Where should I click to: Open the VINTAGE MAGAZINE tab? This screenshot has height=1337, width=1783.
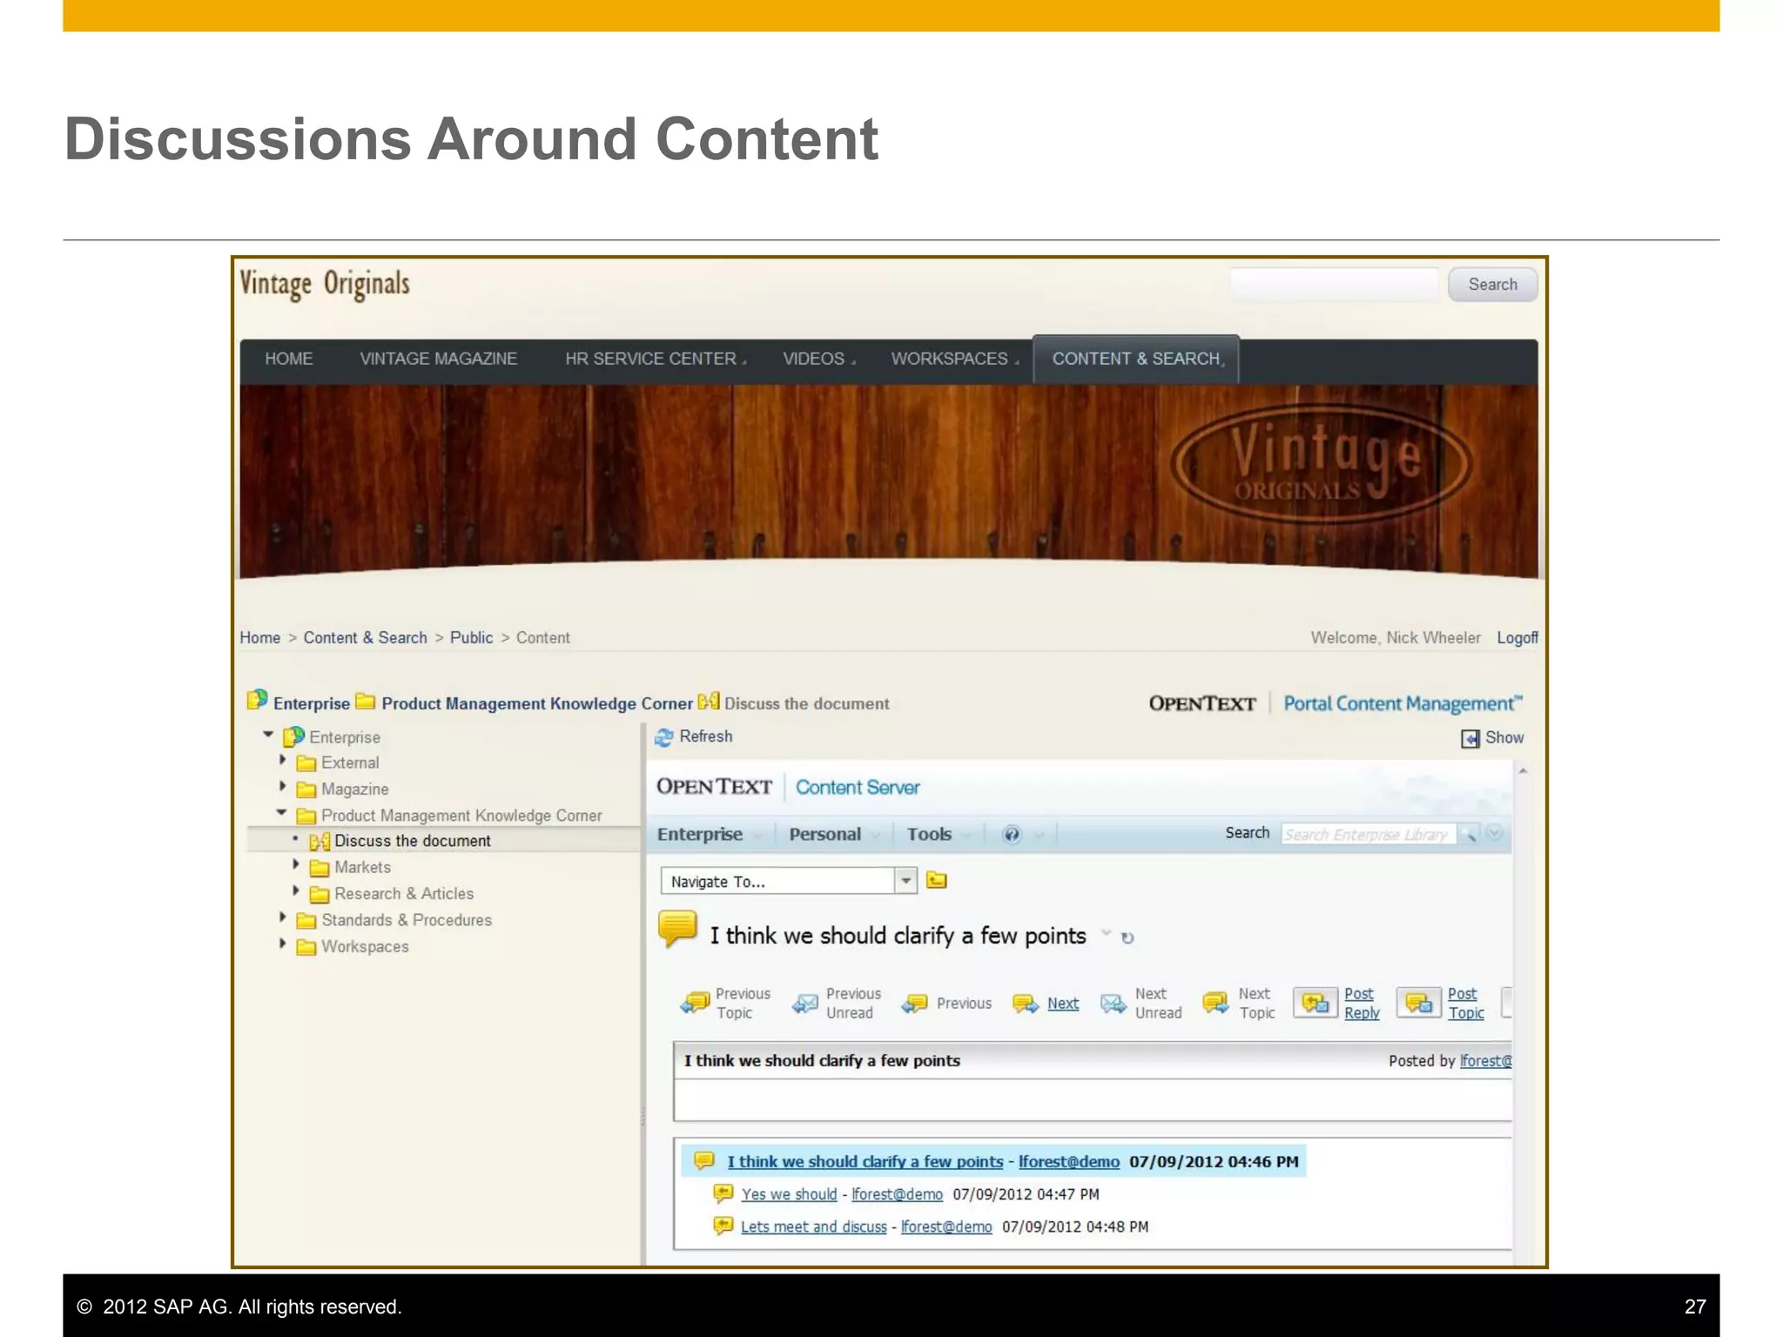click(x=439, y=359)
